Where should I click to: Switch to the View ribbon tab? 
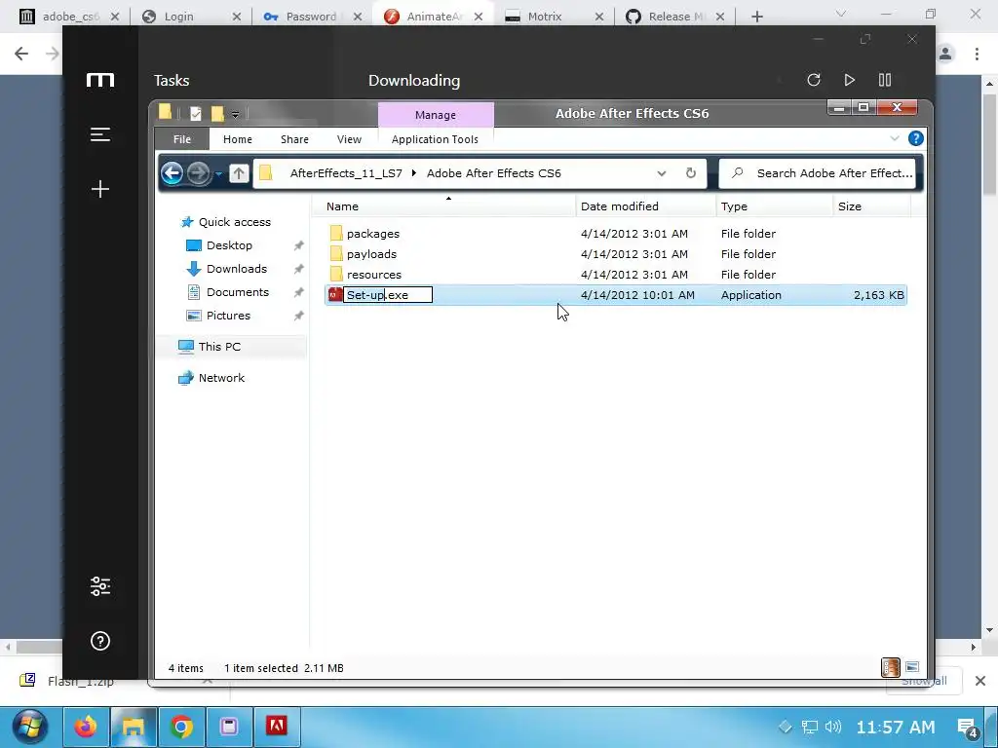pos(349,139)
